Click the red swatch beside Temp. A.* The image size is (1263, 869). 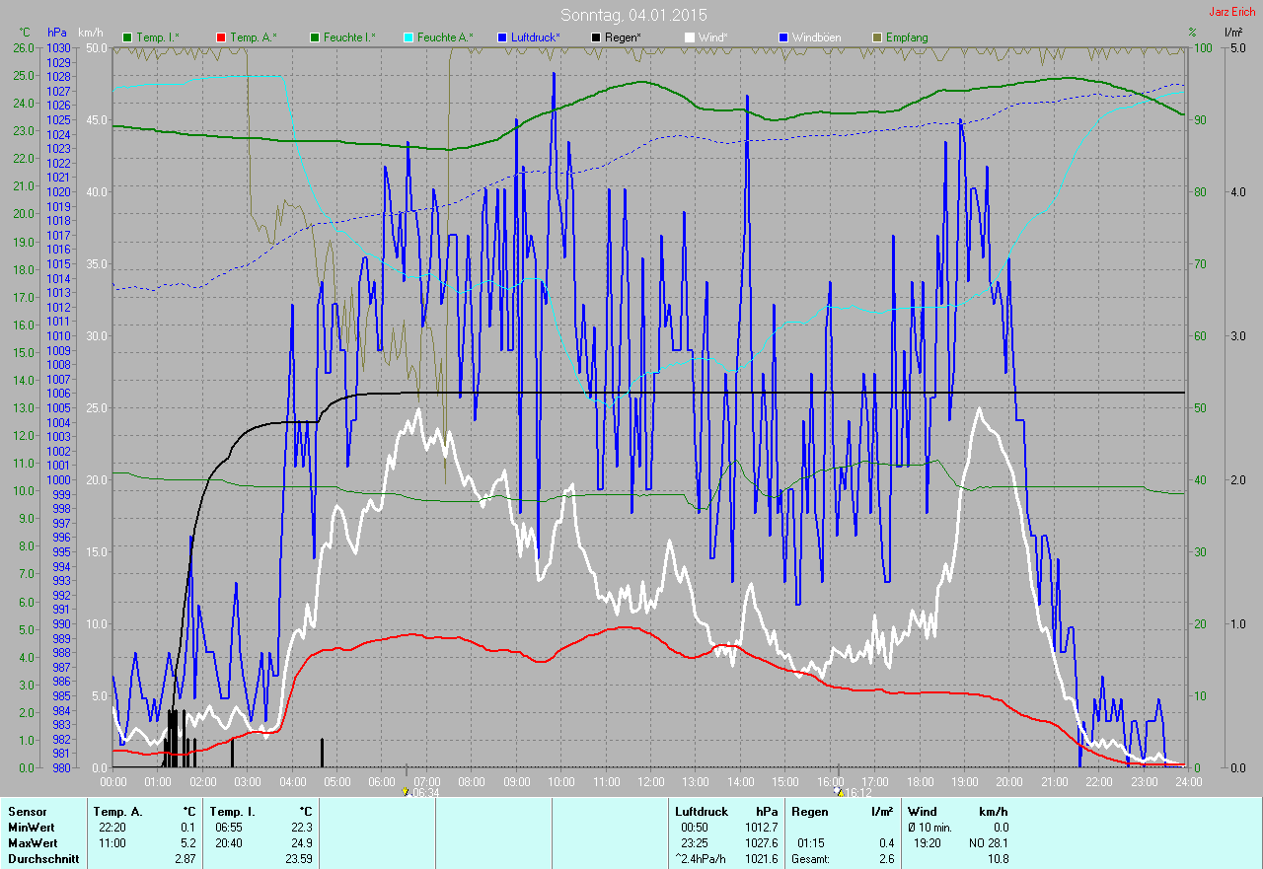220,37
